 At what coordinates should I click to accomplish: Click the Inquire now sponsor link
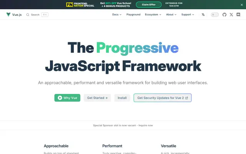(x=146, y=126)
